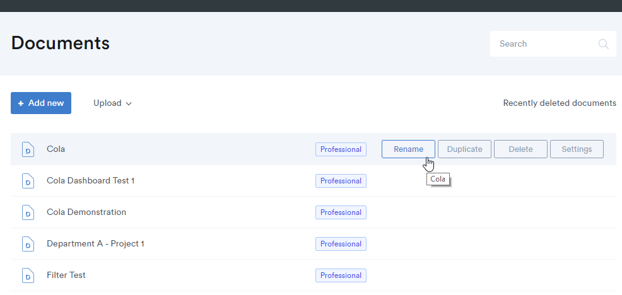Rename the Cola document
The width and height of the screenshot is (622, 295).
408,149
